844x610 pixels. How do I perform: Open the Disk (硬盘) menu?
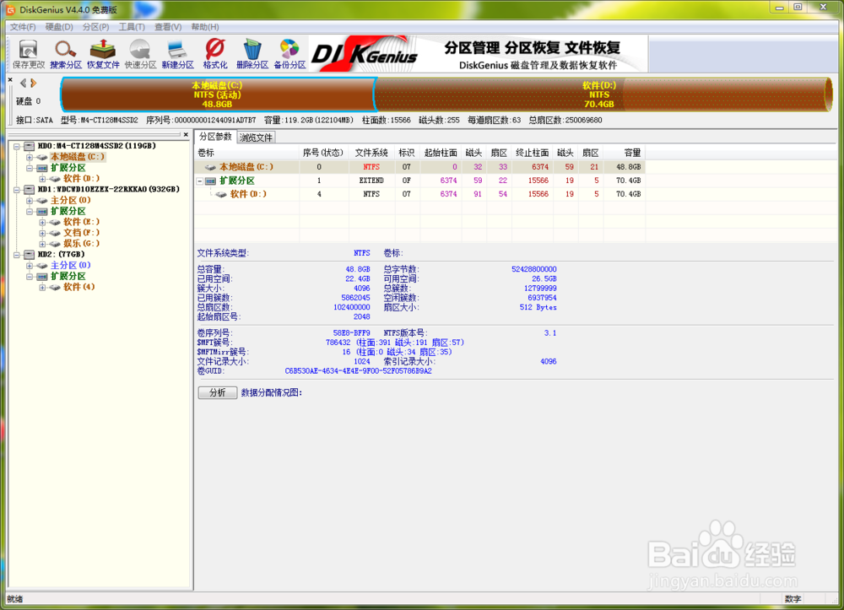59,27
